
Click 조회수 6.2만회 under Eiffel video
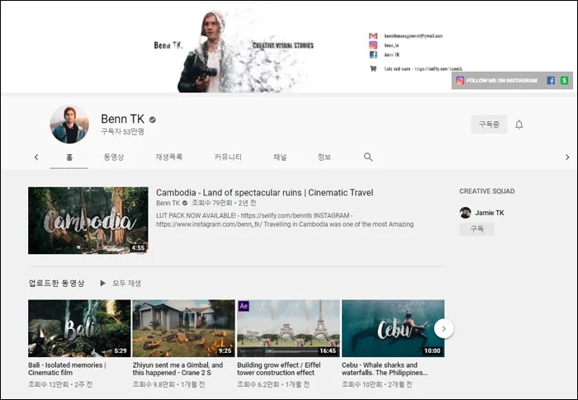pos(258,384)
